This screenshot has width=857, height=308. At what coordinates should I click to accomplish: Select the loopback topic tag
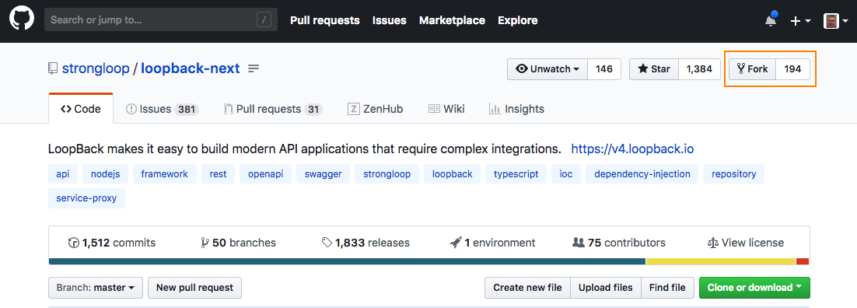coord(452,174)
